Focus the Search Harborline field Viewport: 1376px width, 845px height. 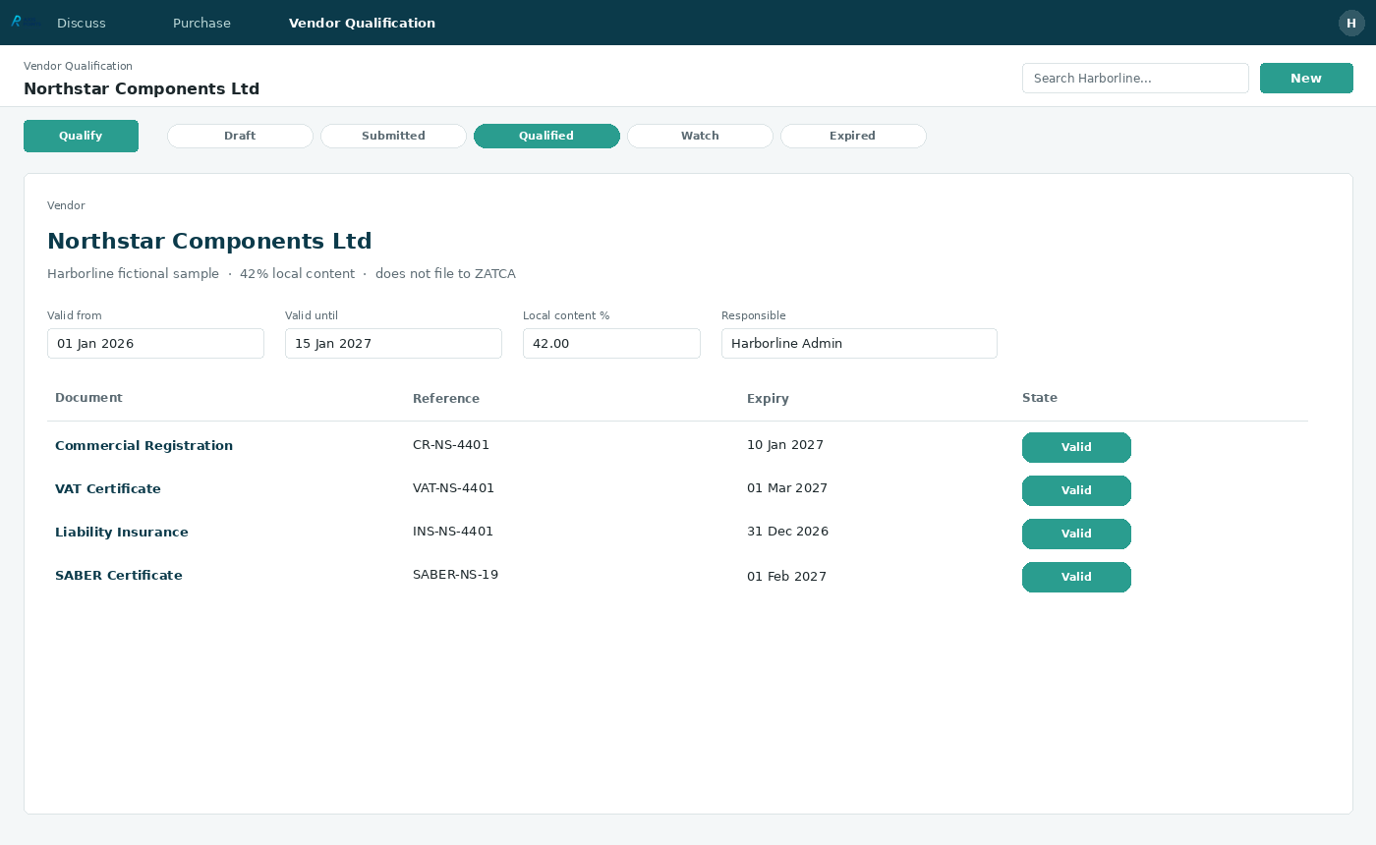coord(1135,79)
